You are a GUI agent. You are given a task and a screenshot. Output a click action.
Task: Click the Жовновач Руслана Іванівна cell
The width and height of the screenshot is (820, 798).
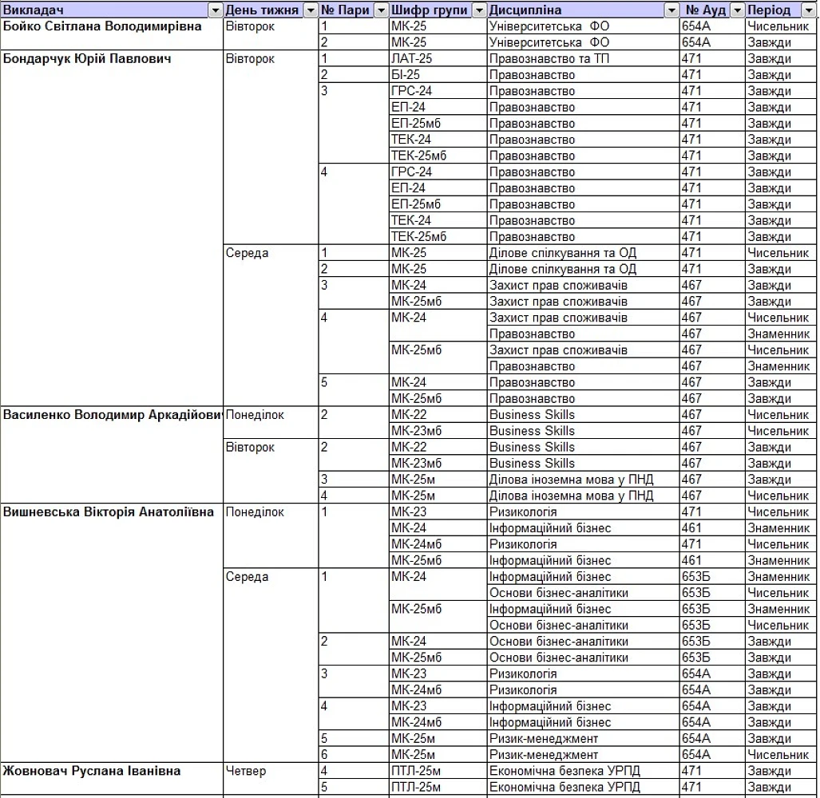(92, 771)
